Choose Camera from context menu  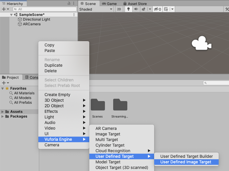coord(64,145)
